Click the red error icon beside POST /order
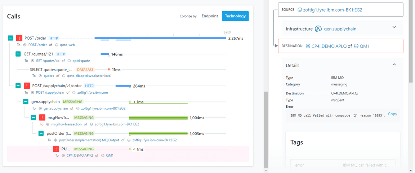 coord(19,38)
